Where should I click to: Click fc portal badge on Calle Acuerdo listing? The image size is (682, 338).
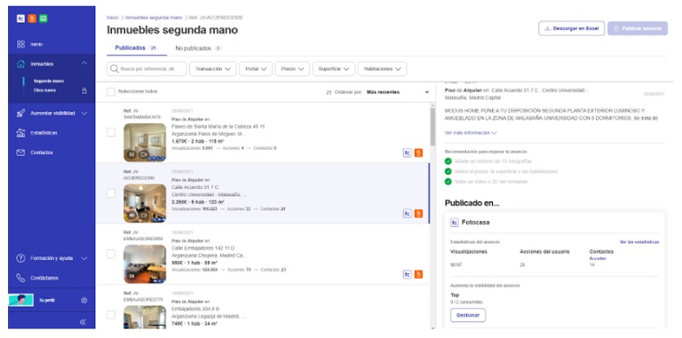(x=407, y=213)
